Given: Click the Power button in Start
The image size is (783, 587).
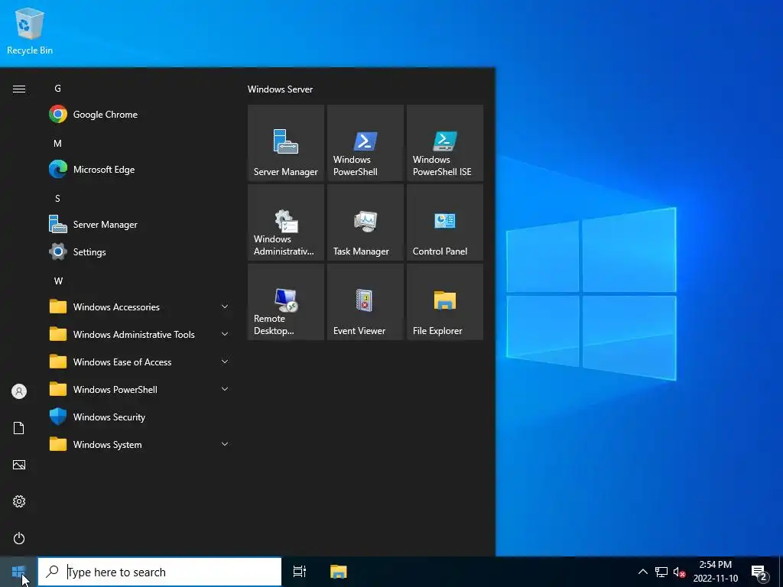Looking at the screenshot, I should pyautogui.click(x=19, y=538).
